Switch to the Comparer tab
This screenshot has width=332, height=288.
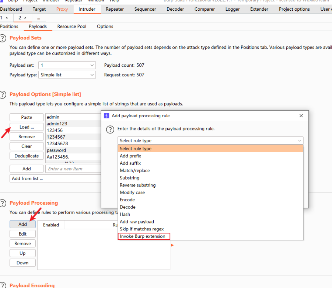(x=205, y=9)
